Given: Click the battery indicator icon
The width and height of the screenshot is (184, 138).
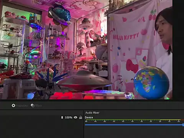Looking at the screenshot, I should [62, 117].
